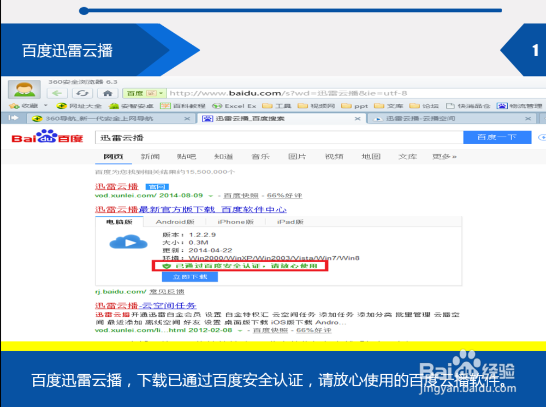Viewport: 546px width, 407px height.
Task: Select the 地图 search category
Action: [x=371, y=156]
